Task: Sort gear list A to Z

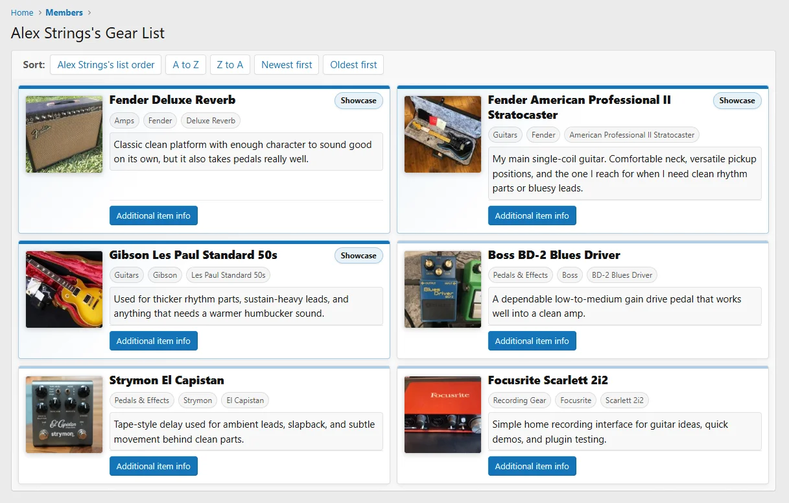Action: [x=185, y=65]
